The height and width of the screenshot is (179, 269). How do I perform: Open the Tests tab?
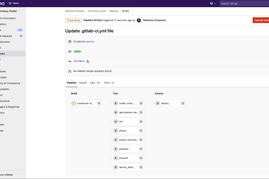[x=109, y=83]
